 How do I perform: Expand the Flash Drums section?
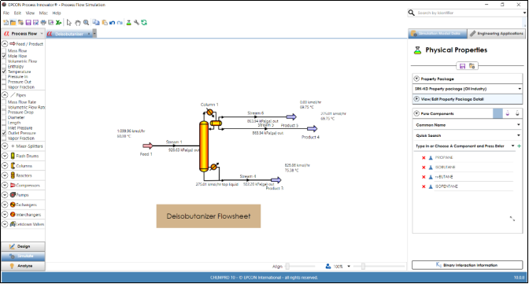pyautogui.click(x=5, y=156)
